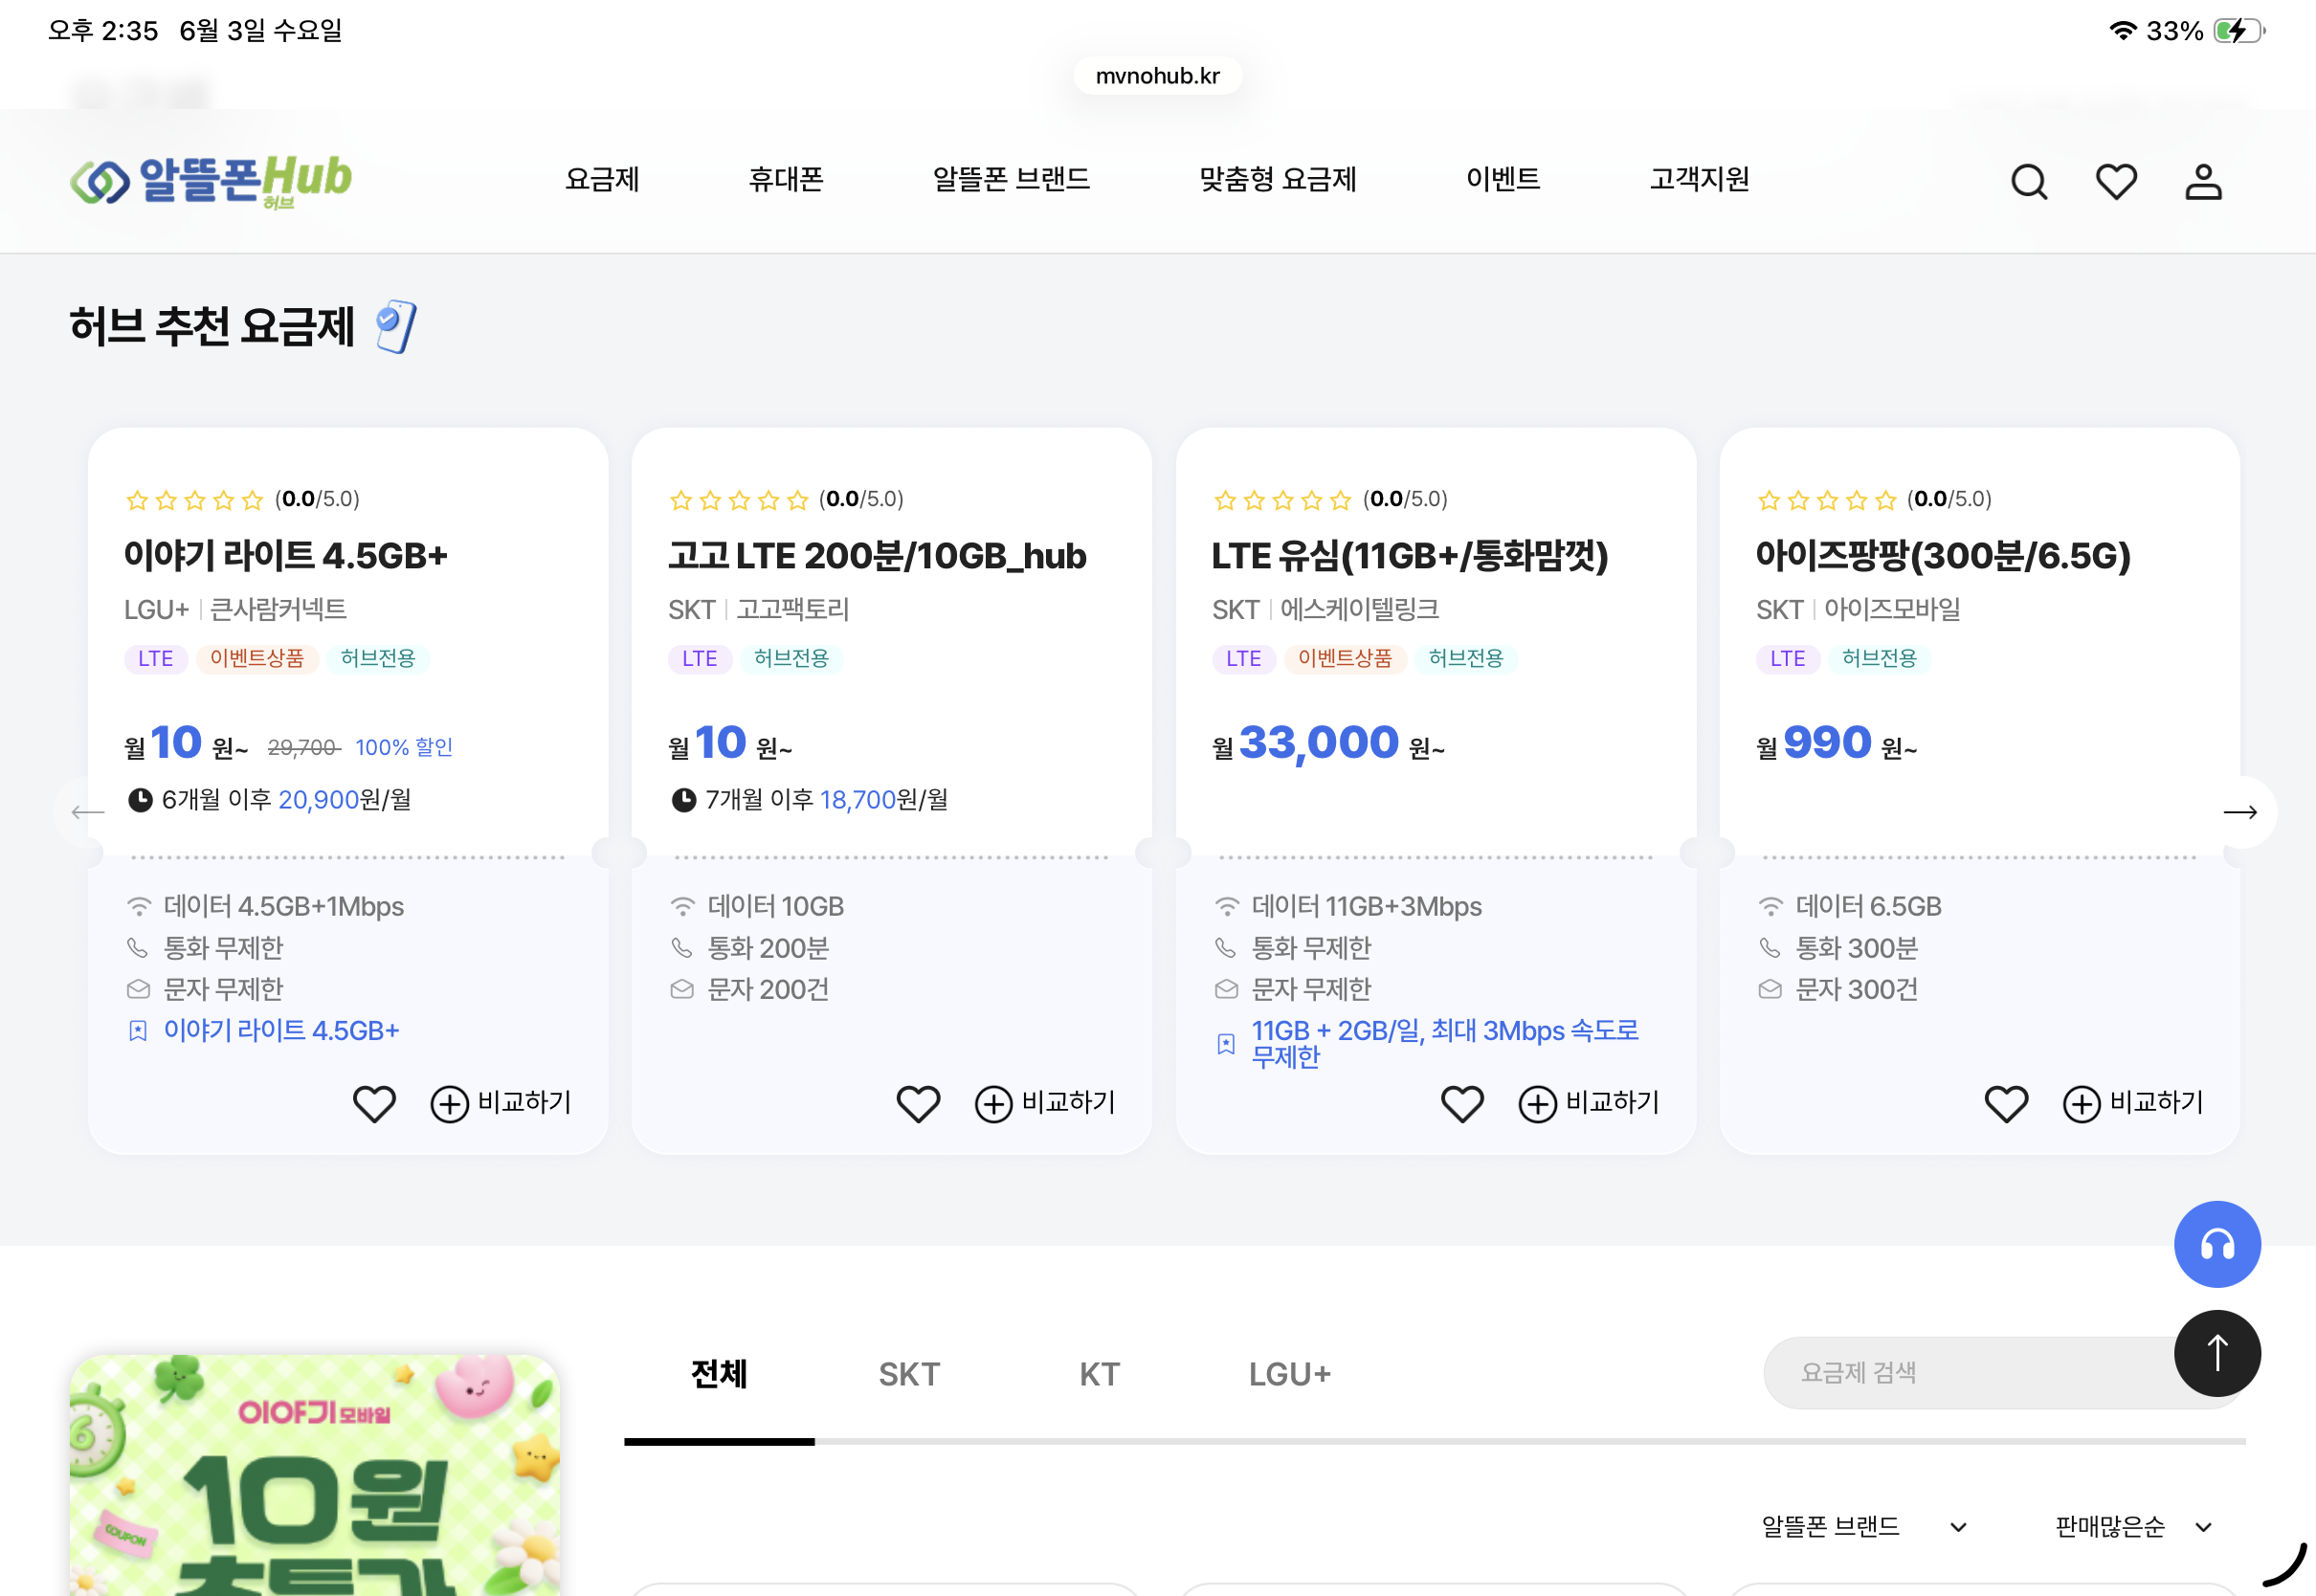Go to previous recommended plans with left arrow
Screen dimensions: 2316x1596
(88, 812)
